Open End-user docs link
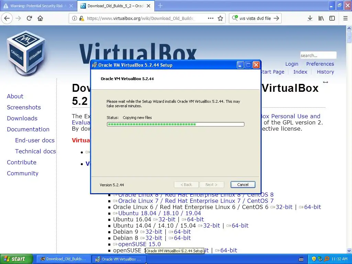Viewport: 352px width, 264px height. [x=35, y=140]
